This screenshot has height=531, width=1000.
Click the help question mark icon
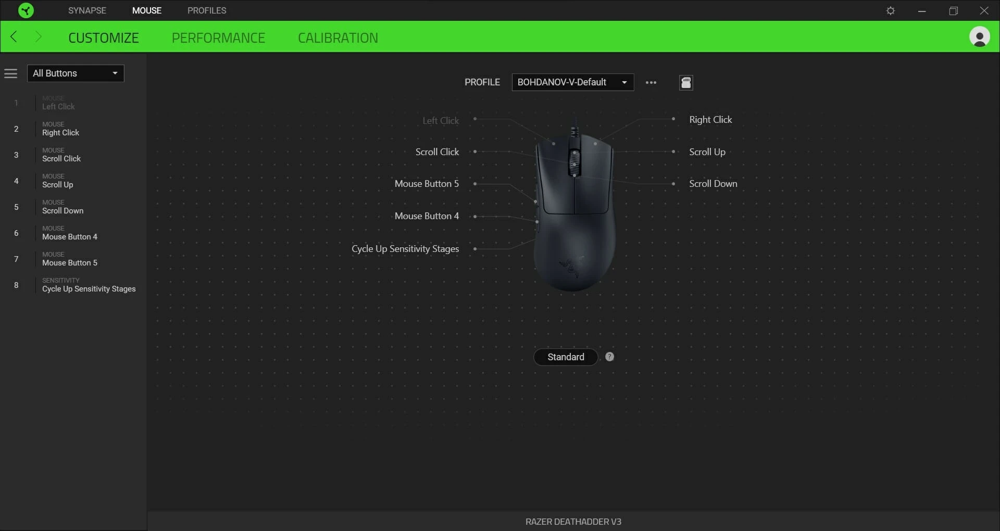[609, 357]
